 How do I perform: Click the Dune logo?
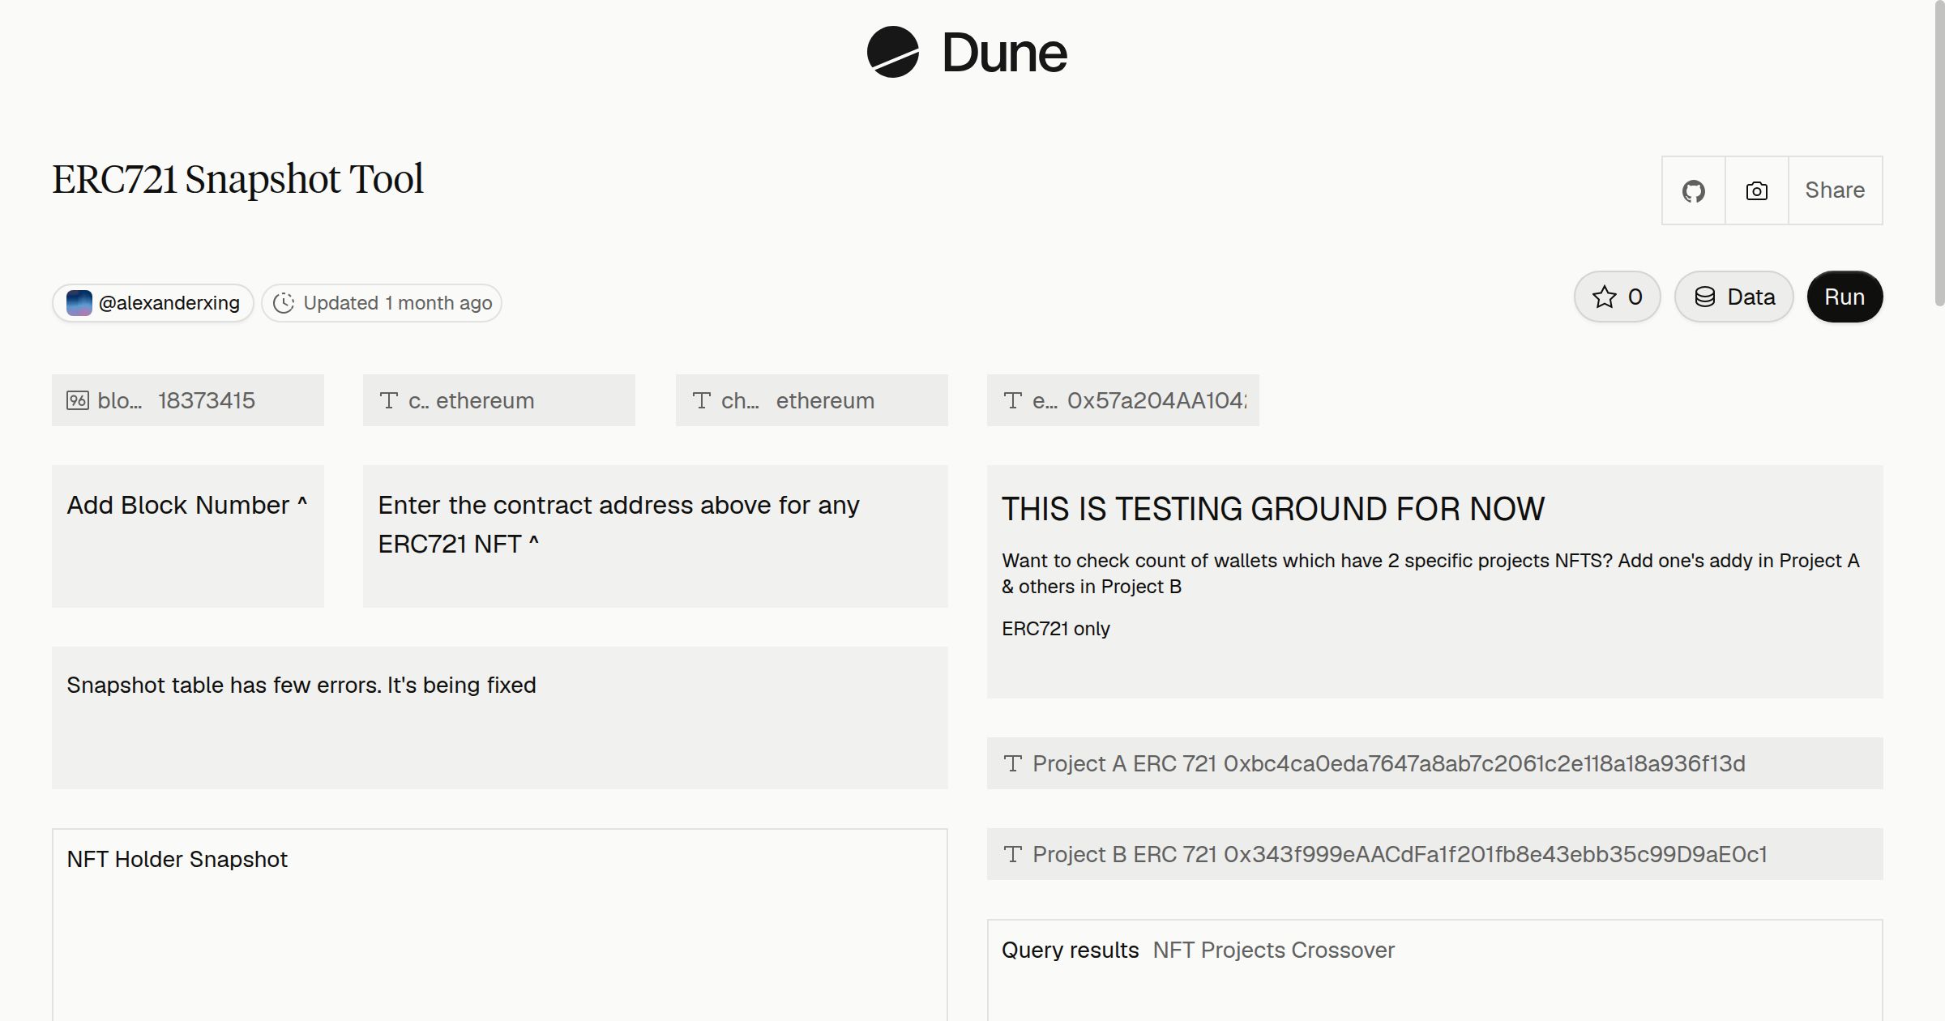(967, 53)
